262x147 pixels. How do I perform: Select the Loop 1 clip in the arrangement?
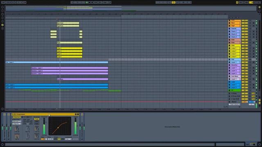coord(70,48)
